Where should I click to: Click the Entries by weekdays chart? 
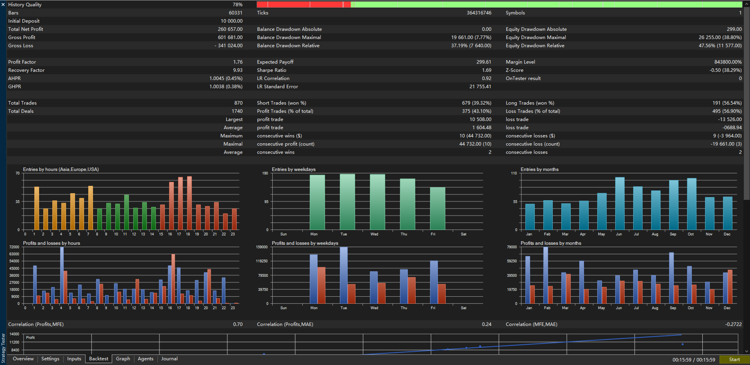click(377, 201)
